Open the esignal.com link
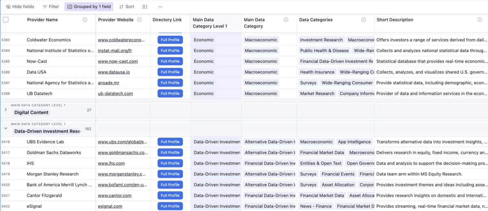The width and height of the screenshot is (488, 211). 110,206
